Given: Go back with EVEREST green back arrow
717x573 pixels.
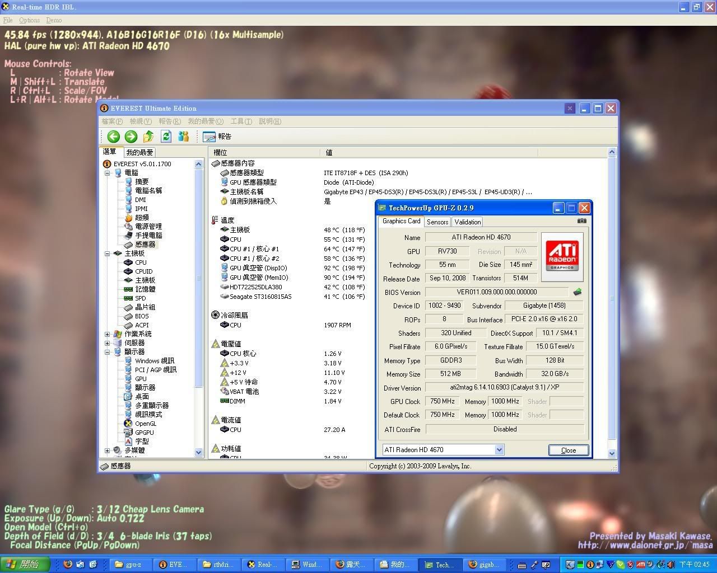Looking at the screenshot, I should 113,137.
